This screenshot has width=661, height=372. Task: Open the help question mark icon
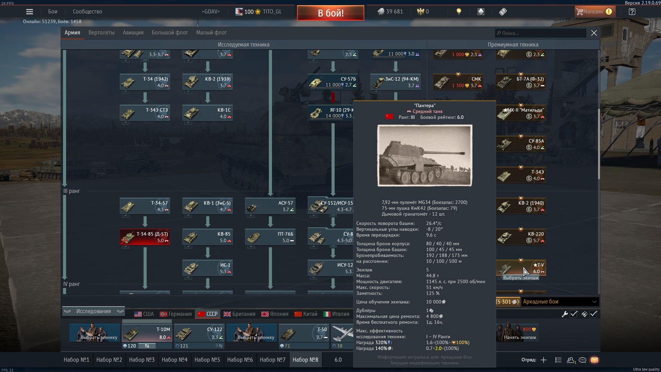pyautogui.click(x=632, y=12)
